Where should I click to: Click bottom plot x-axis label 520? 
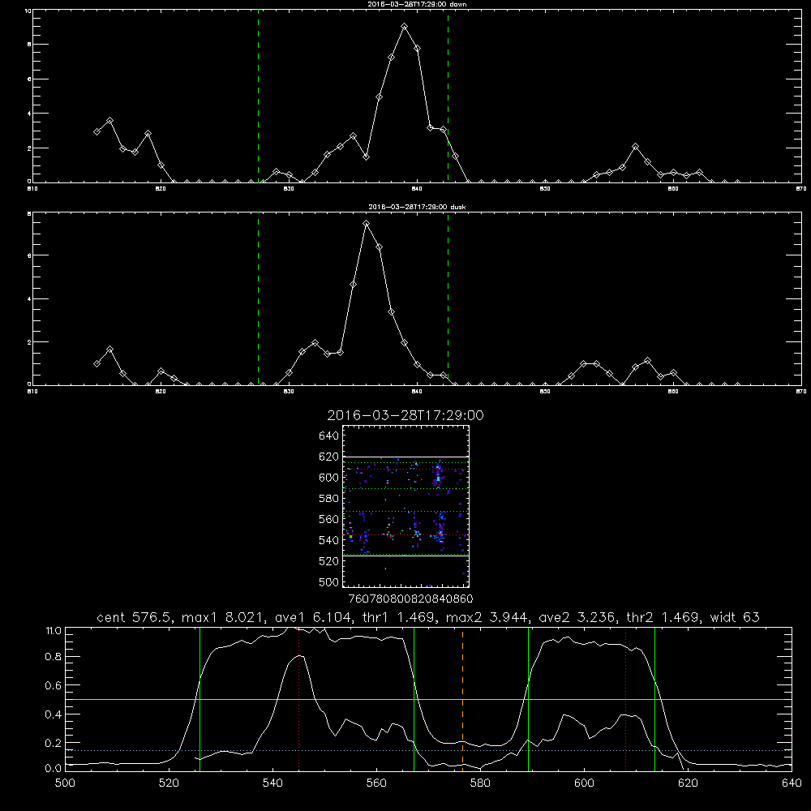click(169, 783)
